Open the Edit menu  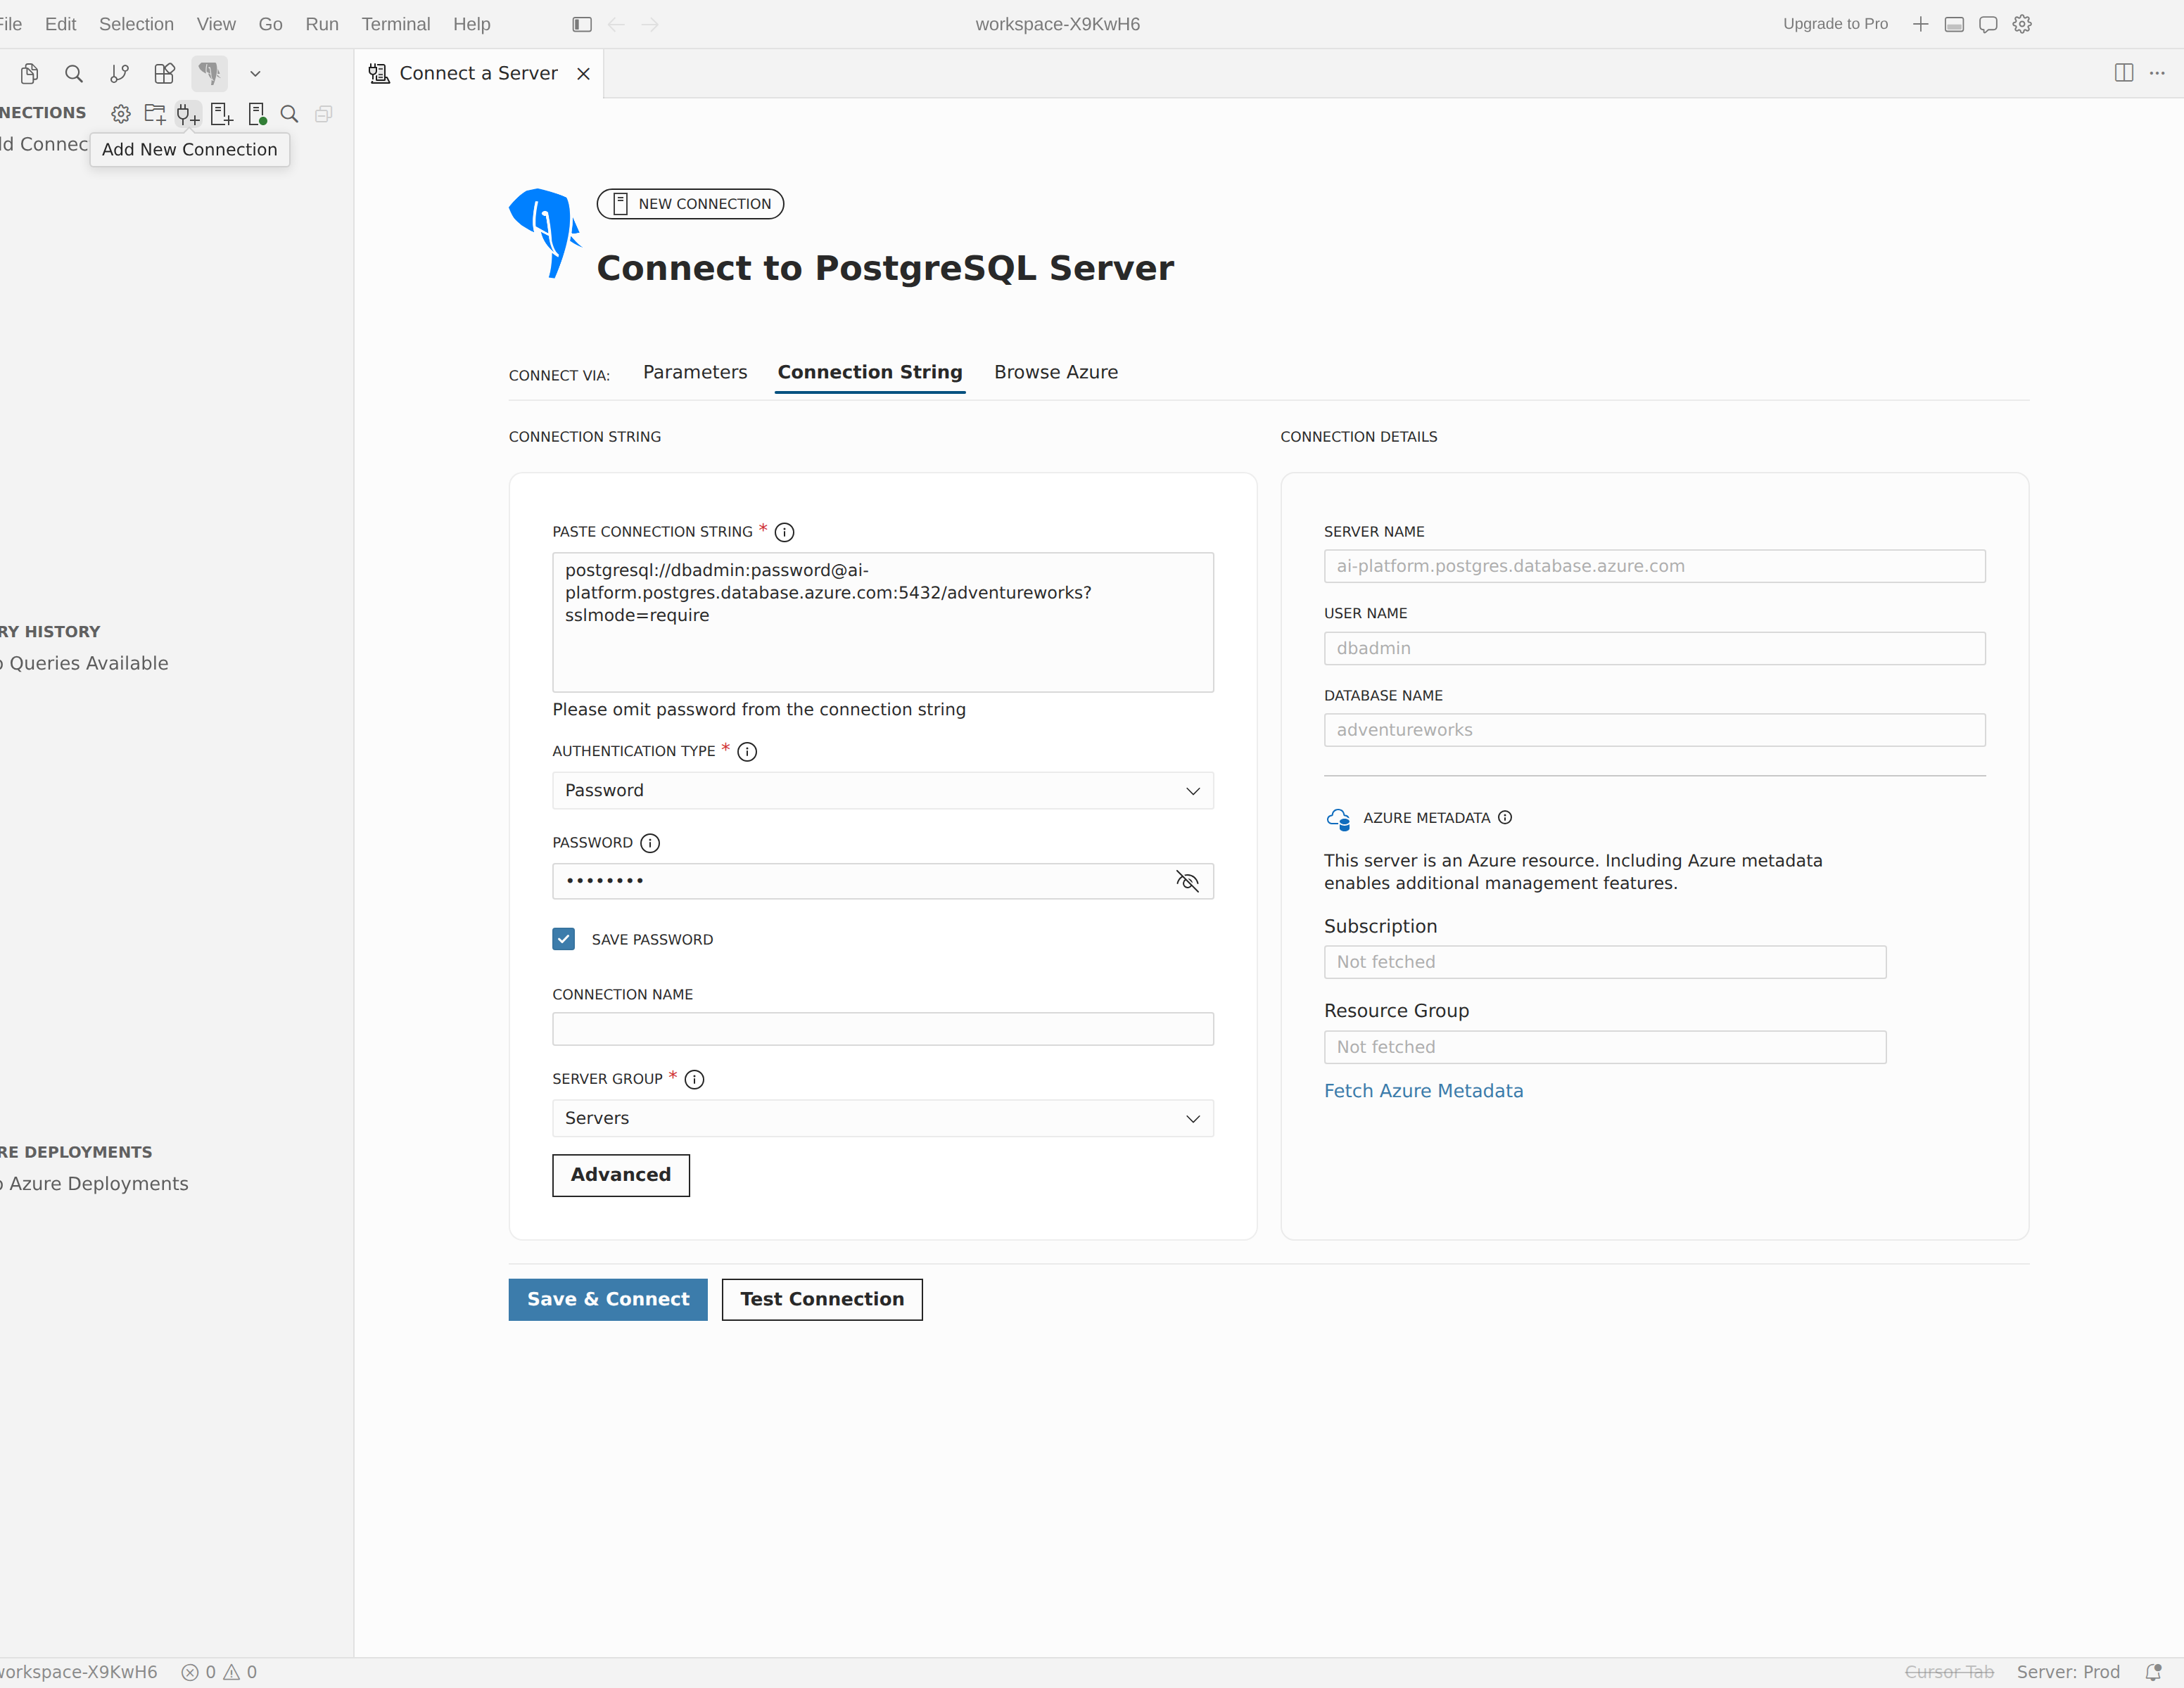tap(61, 24)
